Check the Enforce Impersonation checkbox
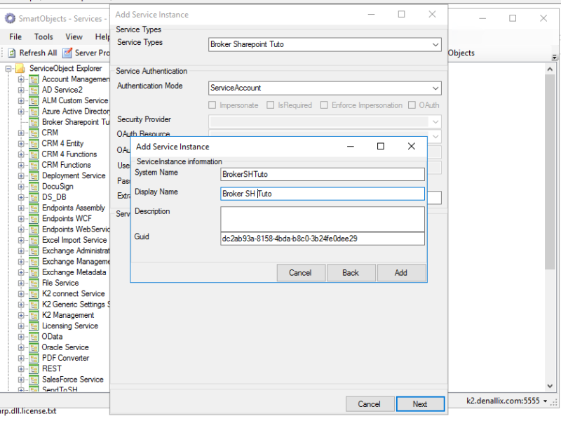This screenshot has width=561, height=421. [324, 105]
